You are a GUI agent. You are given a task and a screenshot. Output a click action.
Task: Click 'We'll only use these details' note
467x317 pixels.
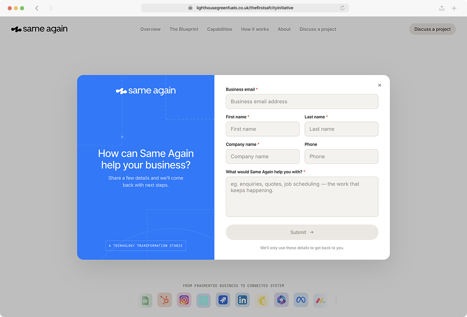(x=302, y=248)
